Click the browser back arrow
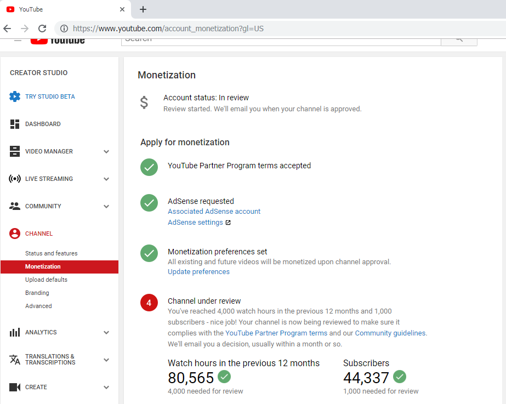 (7, 29)
